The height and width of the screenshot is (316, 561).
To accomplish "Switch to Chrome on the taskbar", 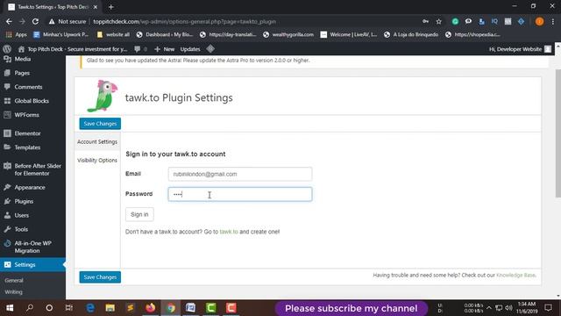I will (x=171, y=308).
